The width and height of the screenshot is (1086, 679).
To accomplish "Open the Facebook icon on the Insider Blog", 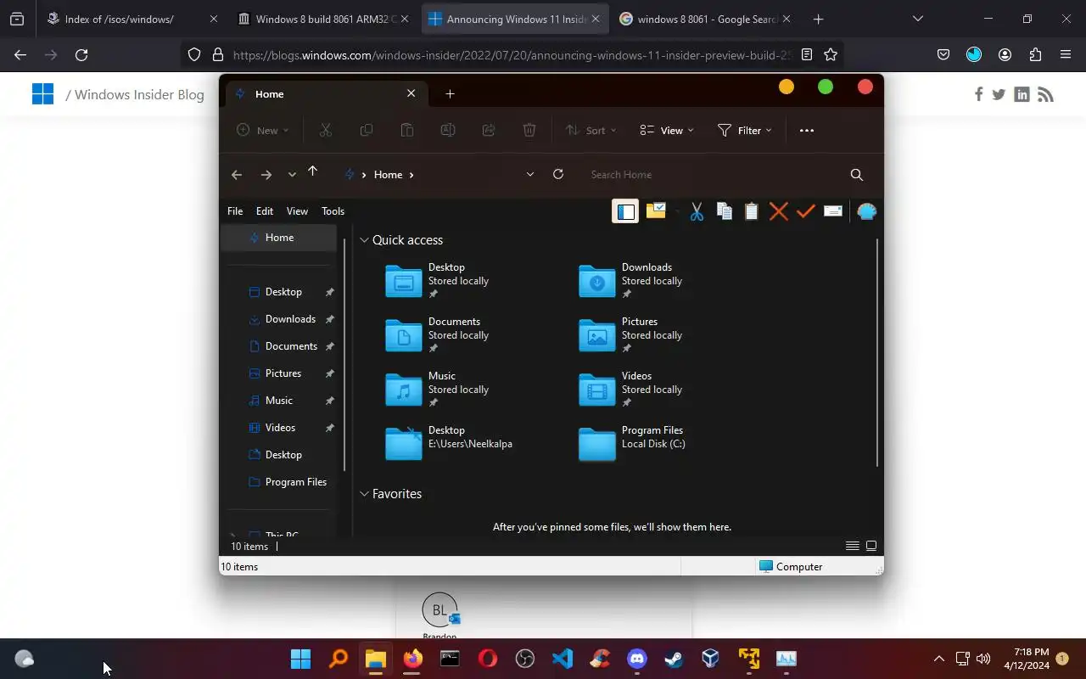I will (978, 94).
